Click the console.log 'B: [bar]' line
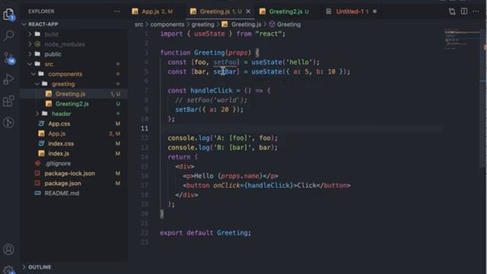Viewport: 487px width, 274px height. (x=223, y=148)
